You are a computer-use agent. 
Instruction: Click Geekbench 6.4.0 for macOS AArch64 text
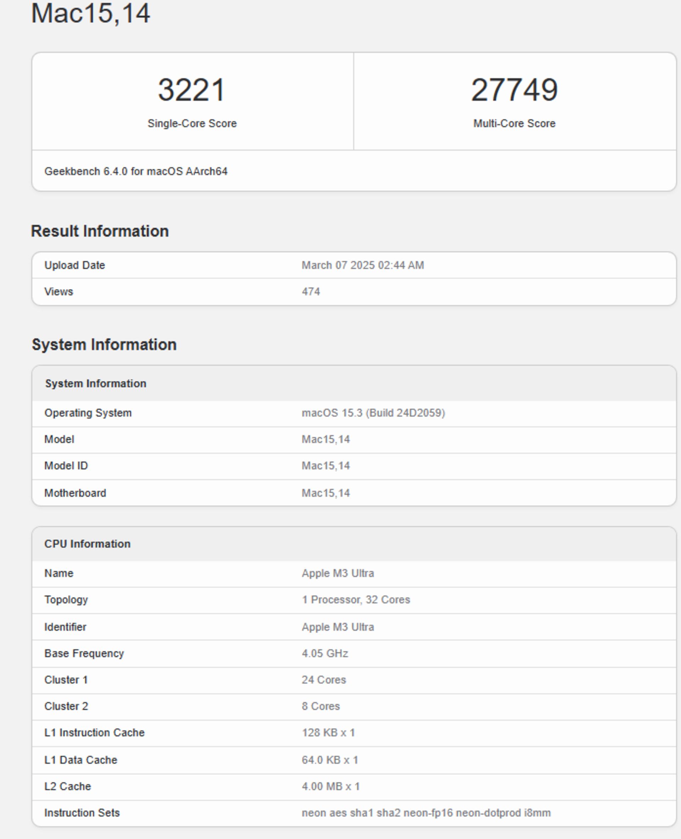click(x=136, y=171)
